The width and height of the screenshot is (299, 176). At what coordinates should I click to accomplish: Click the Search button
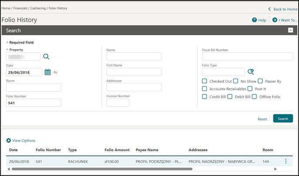(283, 119)
